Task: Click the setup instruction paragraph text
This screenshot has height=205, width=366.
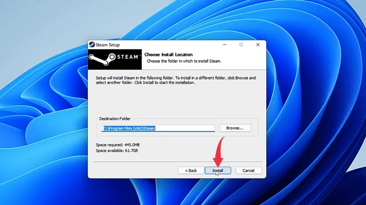Action: point(176,80)
